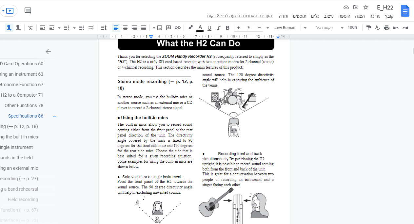Click the right-to-left paragraph direction icon
The width and height of the screenshot is (414, 224).
18,28
